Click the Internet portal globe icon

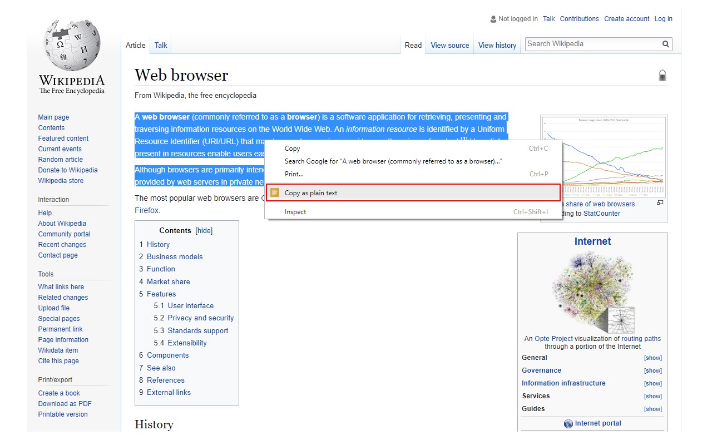tap(568, 424)
